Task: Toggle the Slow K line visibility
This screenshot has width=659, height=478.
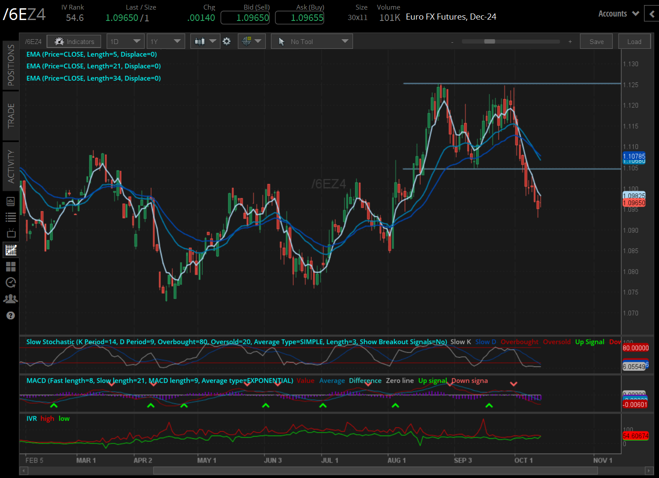Action: point(460,342)
